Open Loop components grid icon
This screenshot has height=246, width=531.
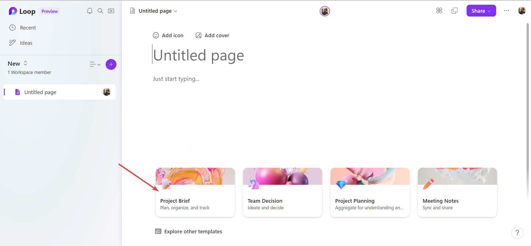tap(439, 11)
